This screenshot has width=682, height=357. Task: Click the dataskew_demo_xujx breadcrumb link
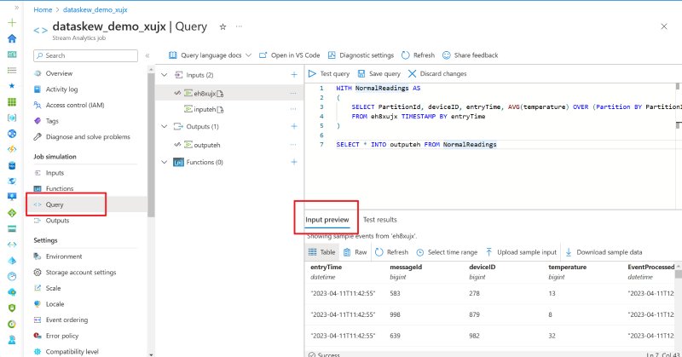[x=95, y=9]
